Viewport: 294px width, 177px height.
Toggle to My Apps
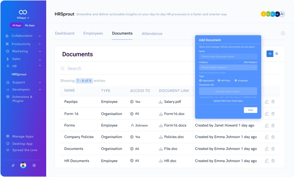coord(30,25)
